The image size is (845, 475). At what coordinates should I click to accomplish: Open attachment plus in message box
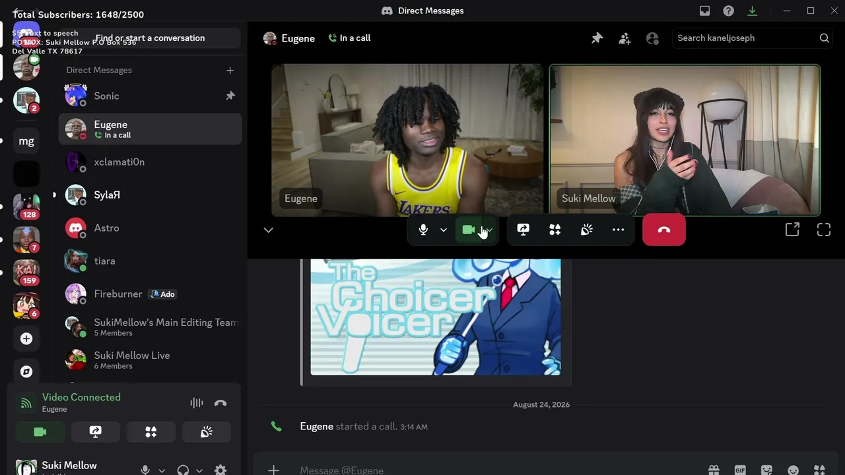pos(273,470)
